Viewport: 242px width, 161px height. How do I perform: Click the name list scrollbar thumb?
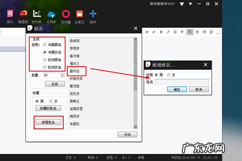(135, 66)
